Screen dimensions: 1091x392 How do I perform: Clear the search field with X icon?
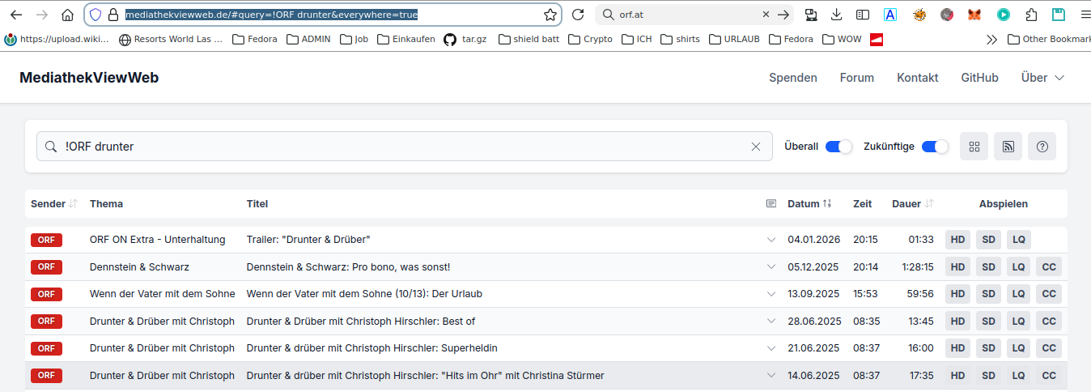pyautogui.click(x=756, y=147)
